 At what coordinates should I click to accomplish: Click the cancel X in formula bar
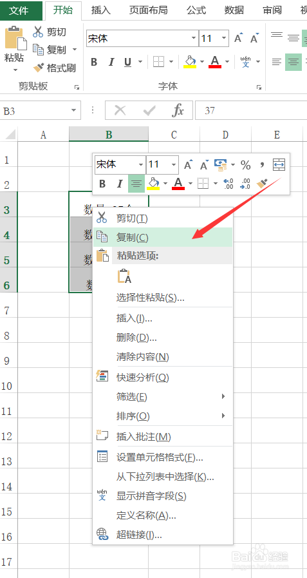coord(120,110)
